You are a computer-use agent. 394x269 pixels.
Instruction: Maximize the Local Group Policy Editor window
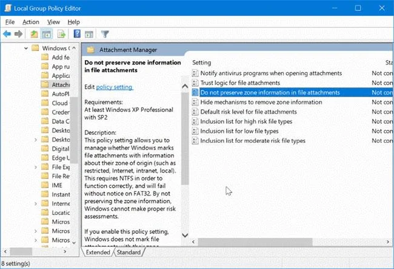tap(358, 8)
